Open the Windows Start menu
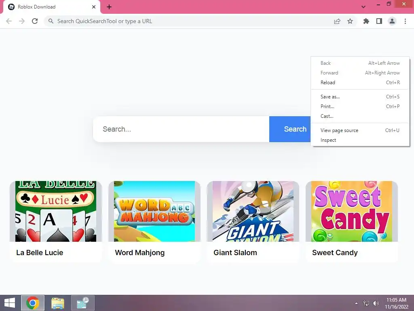414x311 pixels. tap(10, 303)
